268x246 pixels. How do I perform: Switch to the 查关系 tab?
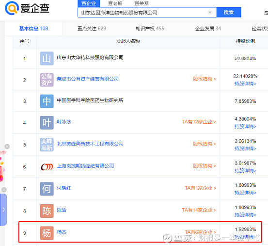(142, 3)
